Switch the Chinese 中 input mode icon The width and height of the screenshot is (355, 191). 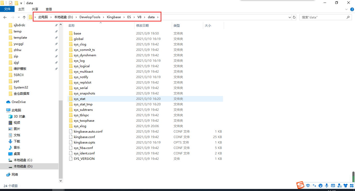(308, 186)
